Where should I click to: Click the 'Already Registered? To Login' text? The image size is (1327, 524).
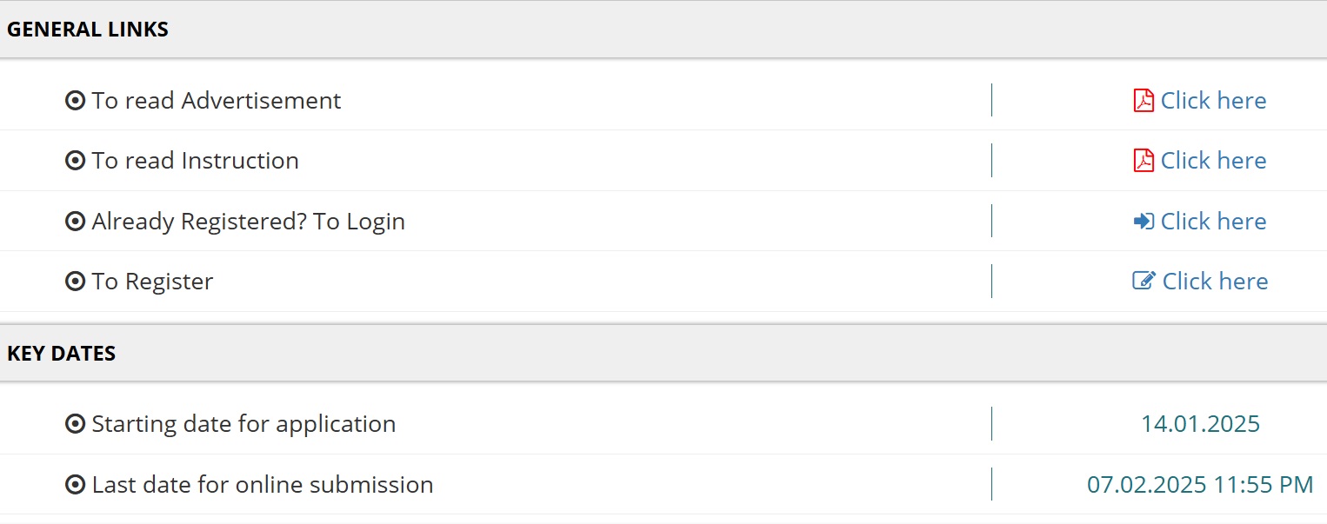(x=249, y=222)
